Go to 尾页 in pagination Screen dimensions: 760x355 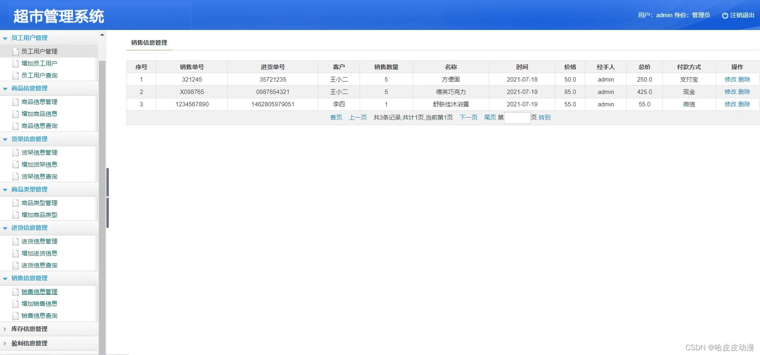(490, 118)
